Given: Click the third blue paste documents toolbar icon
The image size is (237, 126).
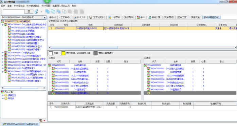Looking at the screenshot, I should pos(59,11).
